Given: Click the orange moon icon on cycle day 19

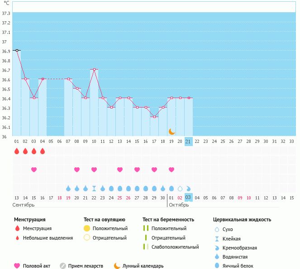Looking at the screenshot, I should (x=171, y=132).
